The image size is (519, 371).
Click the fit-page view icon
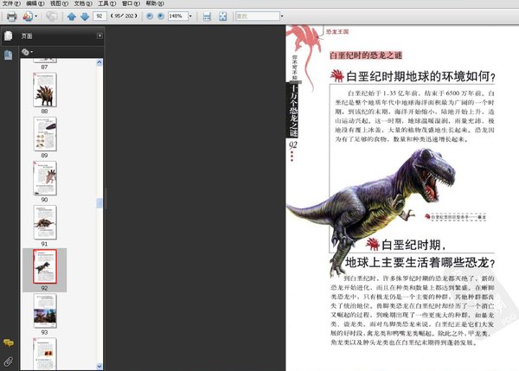pyautogui.click(x=223, y=16)
